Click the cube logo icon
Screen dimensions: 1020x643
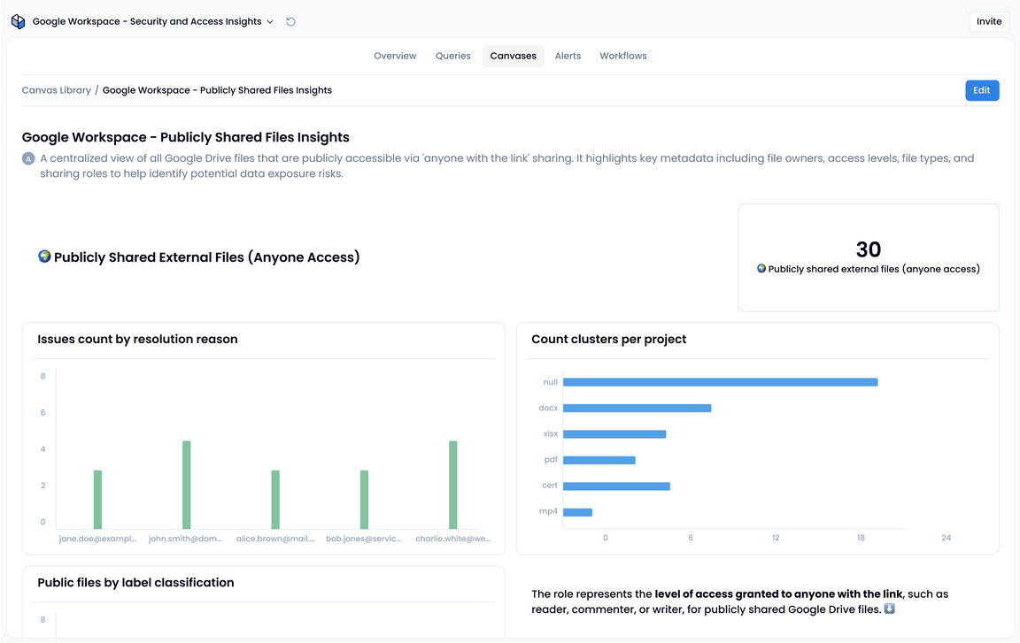point(19,21)
